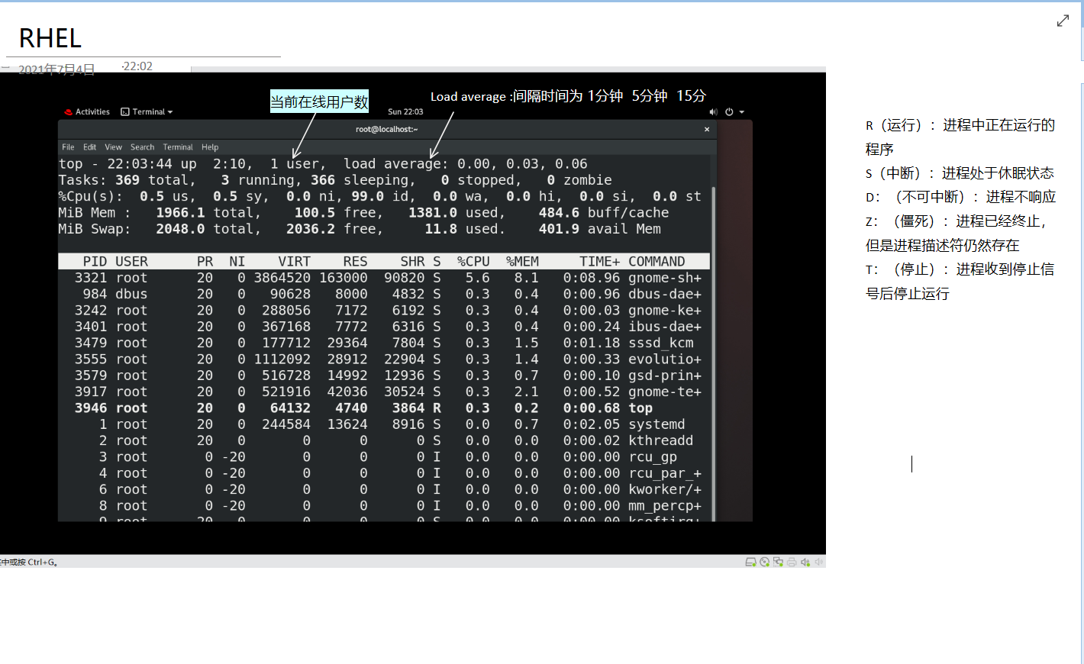The height and width of the screenshot is (664, 1084).
Task: Click the Z:（僵死）note line
Action: click(956, 233)
